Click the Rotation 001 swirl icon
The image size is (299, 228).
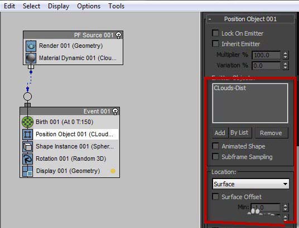[28, 159]
